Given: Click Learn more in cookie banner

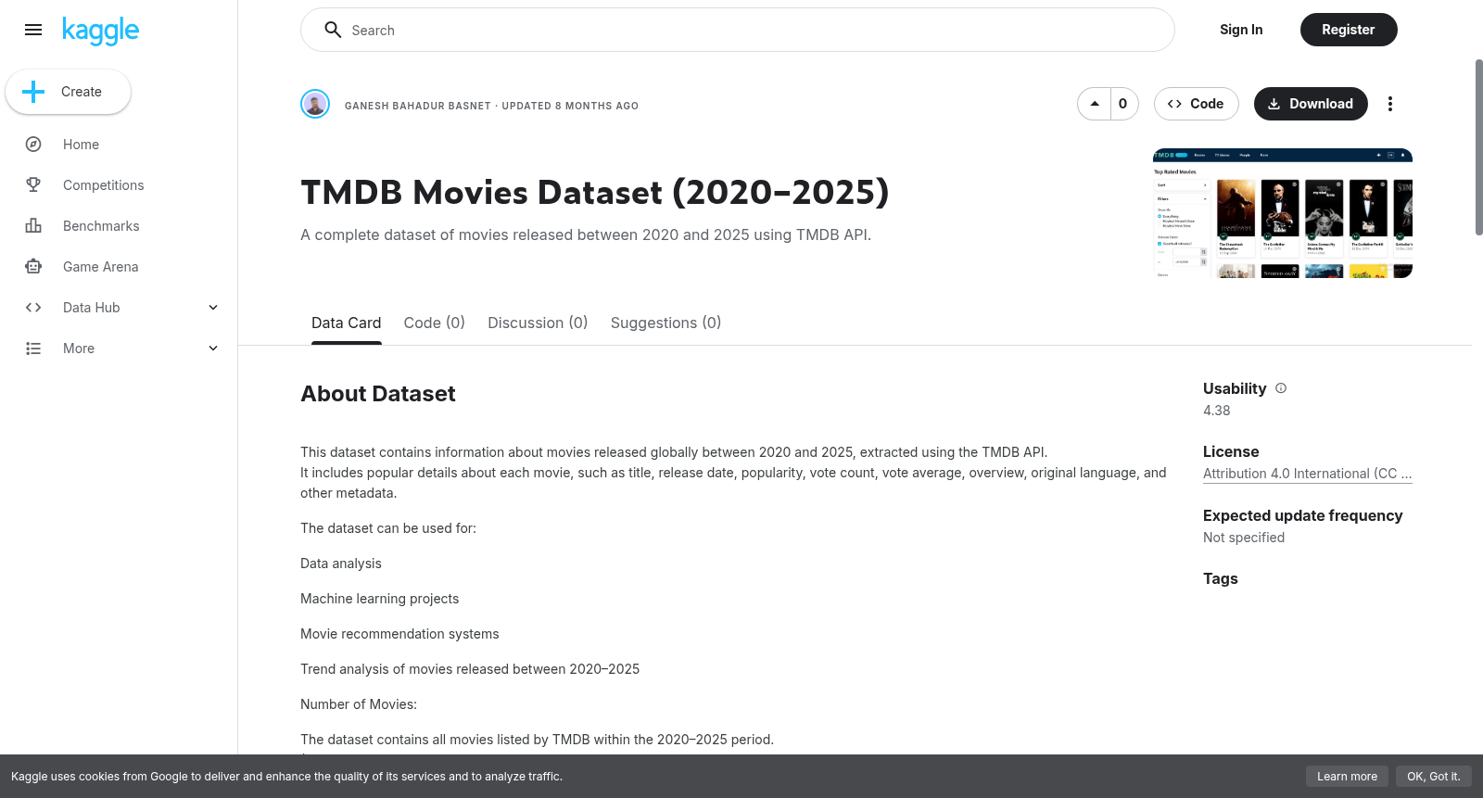Looking at the screenshot, I should point(1347,777).
